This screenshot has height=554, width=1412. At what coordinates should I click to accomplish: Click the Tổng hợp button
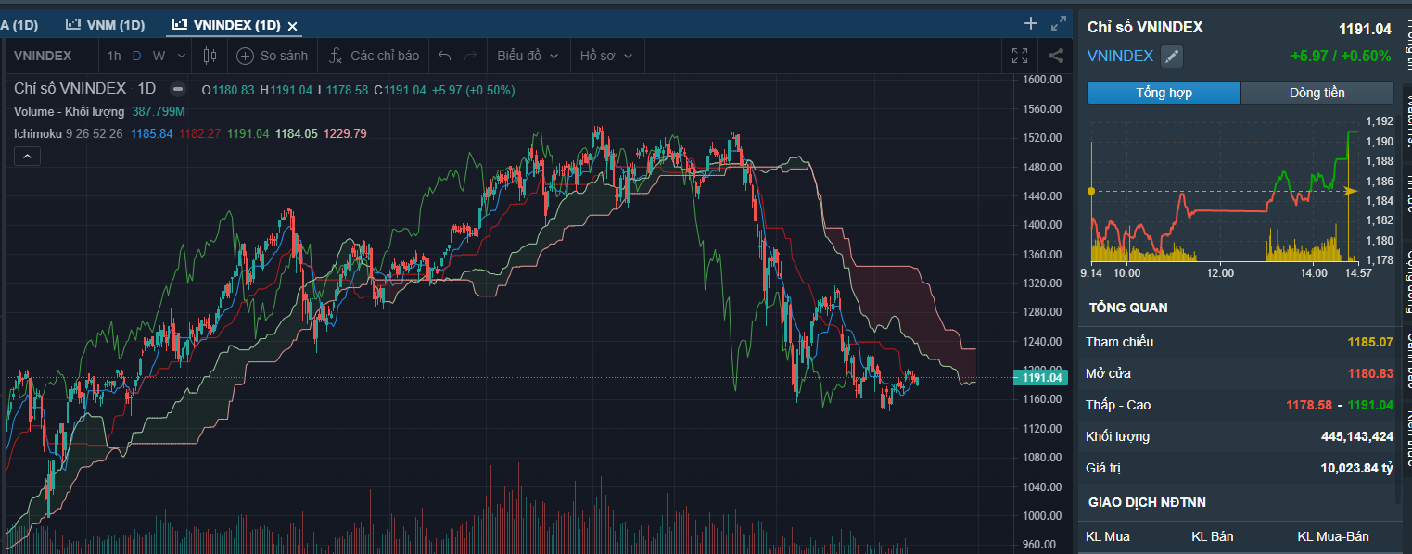pos(1164,93)
